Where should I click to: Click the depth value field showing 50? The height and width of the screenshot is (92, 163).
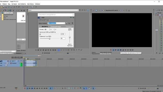[63, 39]
